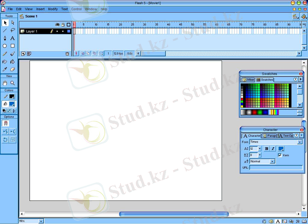Viewport: 308px width, 224px height.
Task: Click Default Colors black-white button
Action: (x=4, y=111)
